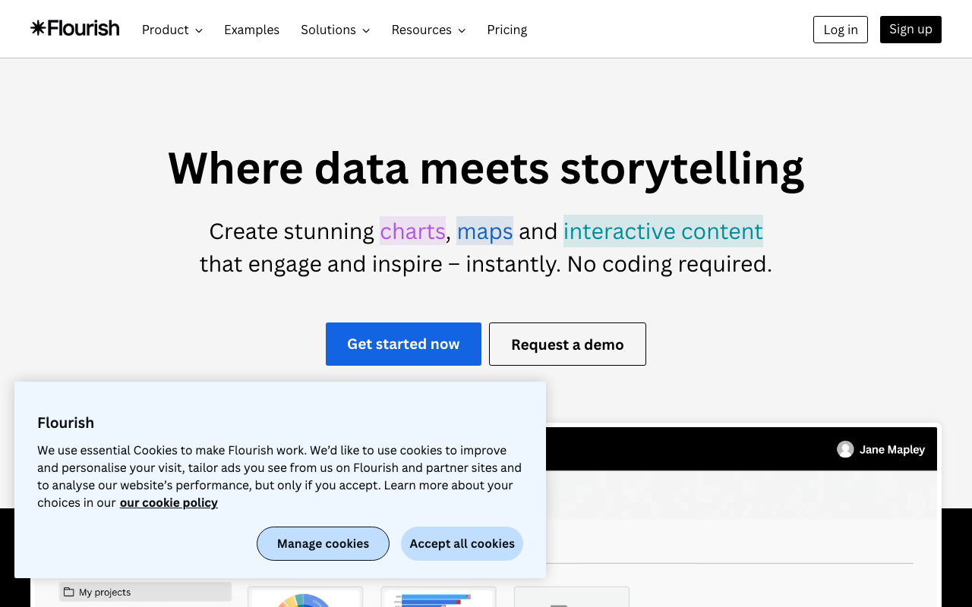Screen dimensions: 972x607
Task: Open the donut chart project thumbnail
Action: point(305,598)
